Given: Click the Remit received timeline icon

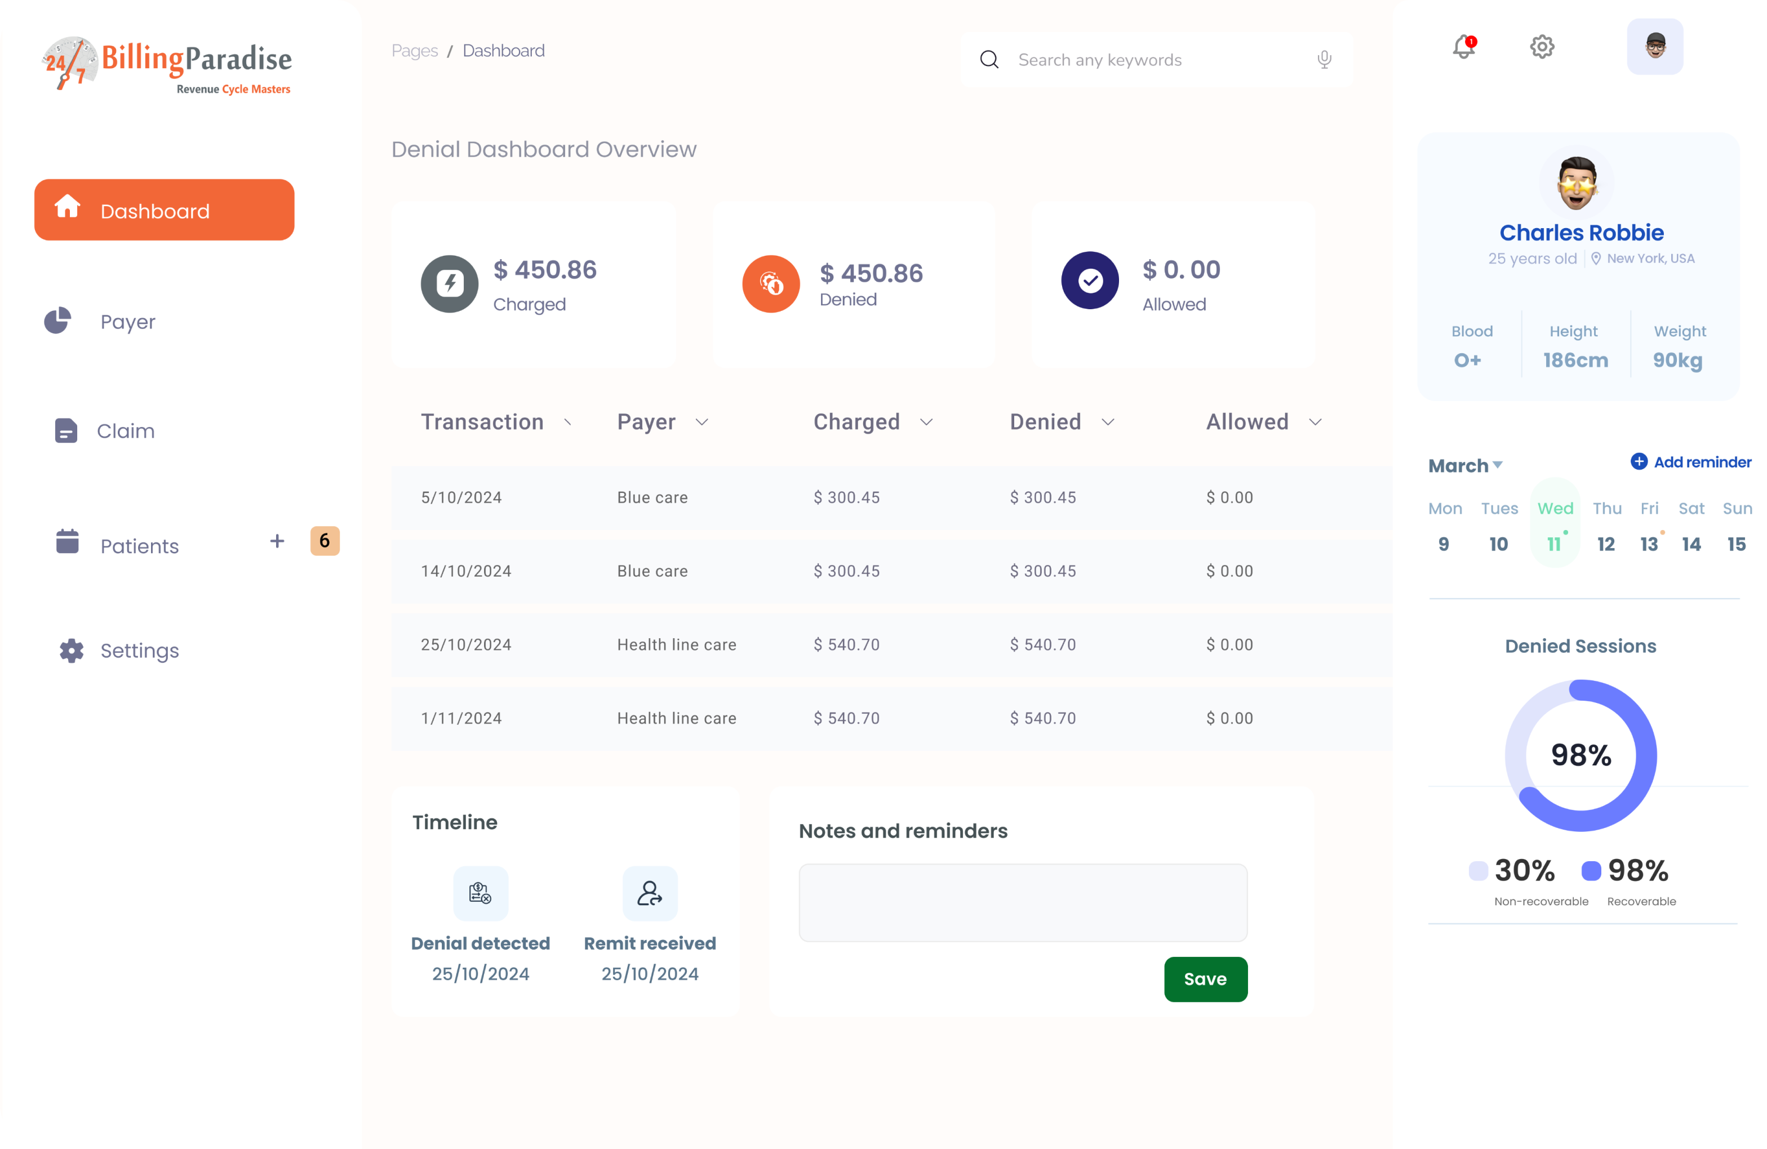Looking at the screenshot, I should [650, 893].
